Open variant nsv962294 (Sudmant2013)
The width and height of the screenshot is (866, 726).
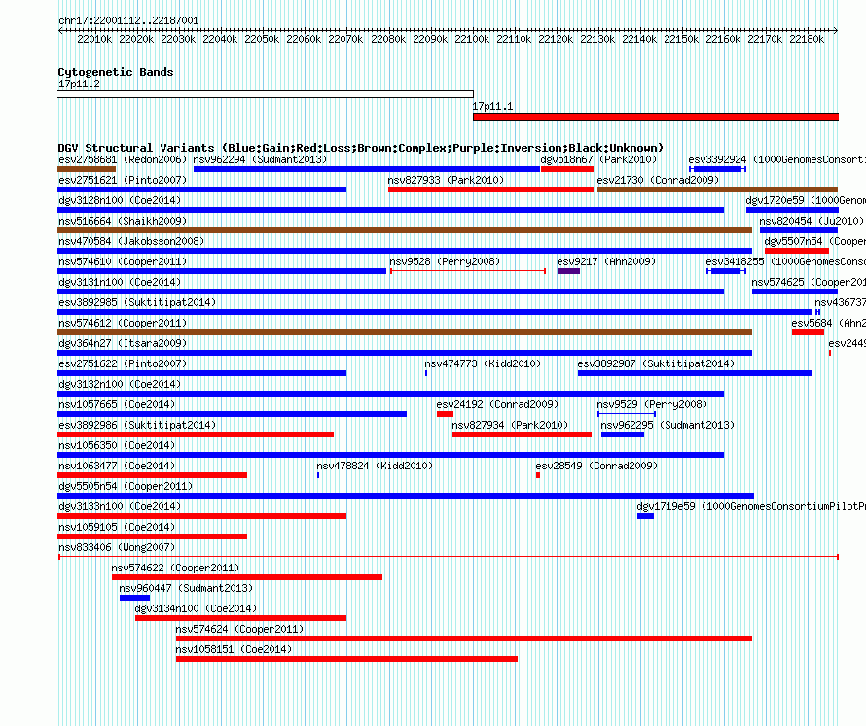click(260, 160)
